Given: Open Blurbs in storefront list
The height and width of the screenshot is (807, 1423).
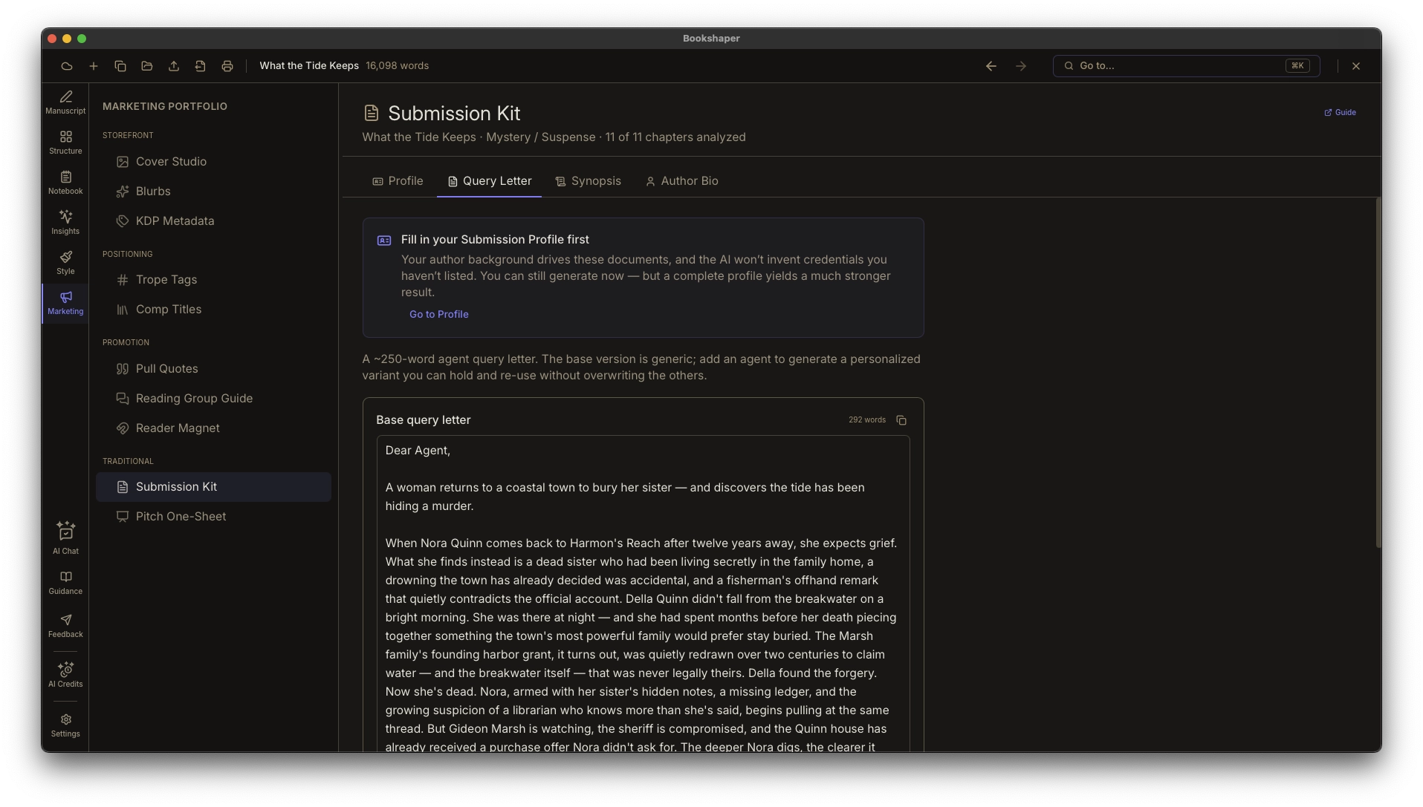Looking at the screenshot, I should 213,192.
